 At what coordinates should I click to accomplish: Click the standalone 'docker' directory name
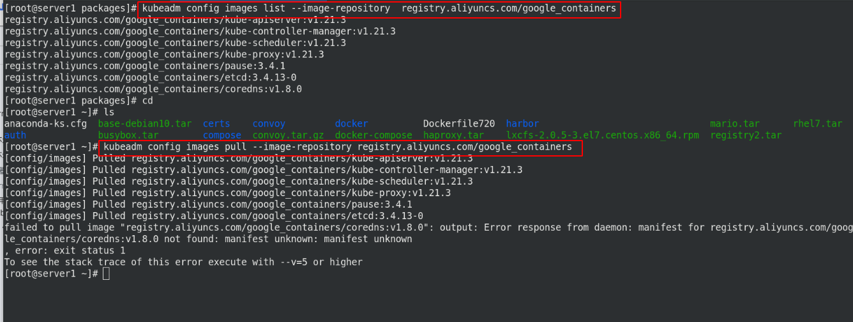351,123
